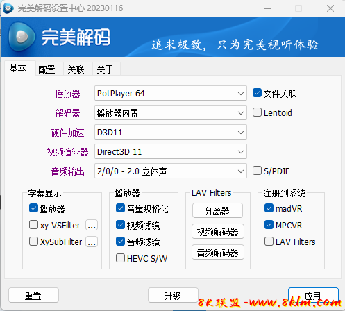Image resolution: width=345 pixels, height=311 pixels.
Task: Click the app icon in the title bar
Action: point(8,8)
